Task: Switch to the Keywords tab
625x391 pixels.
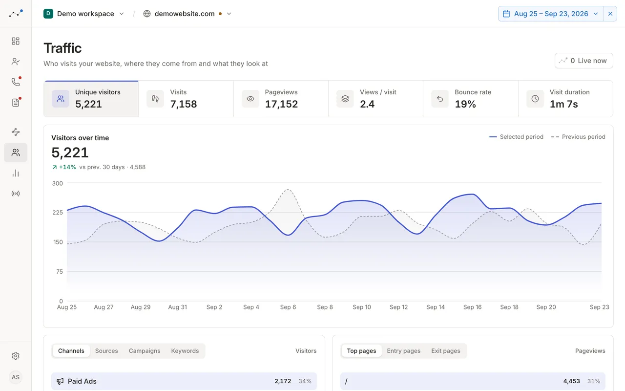Action: [x=185, y=351]
